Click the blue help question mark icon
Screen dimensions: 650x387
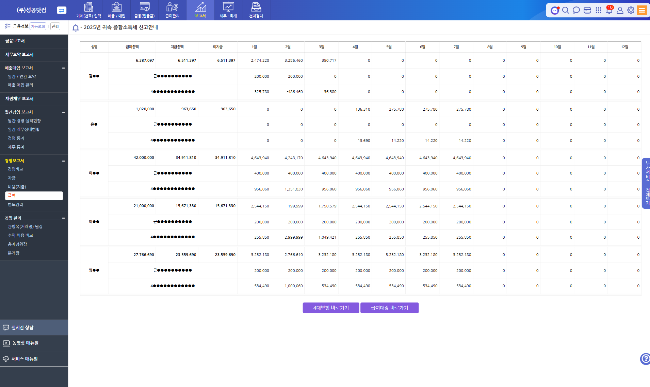point(645,359)
